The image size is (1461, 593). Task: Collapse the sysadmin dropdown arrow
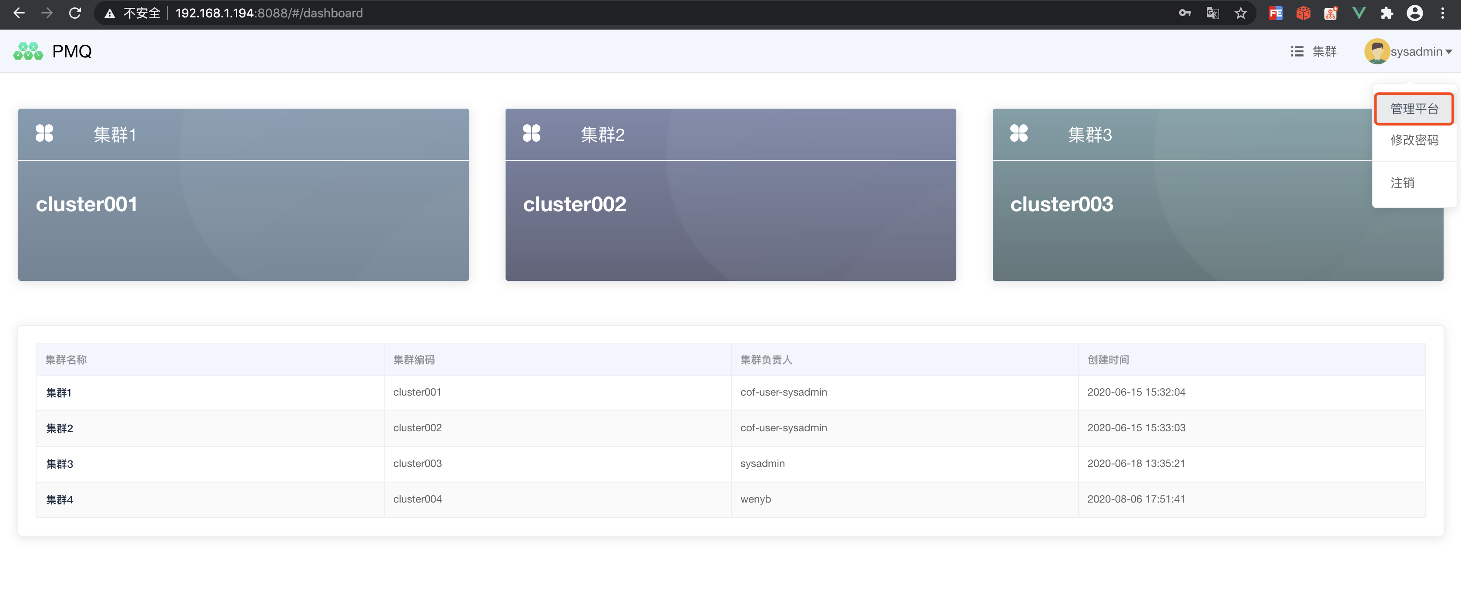[1449, 52]
